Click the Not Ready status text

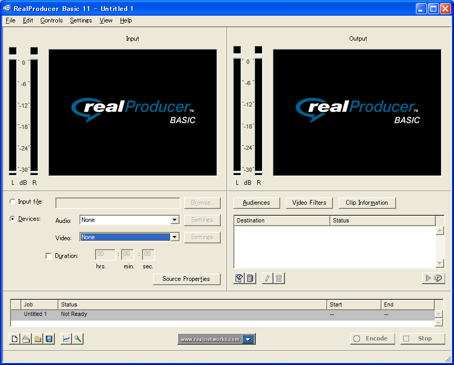74,314
